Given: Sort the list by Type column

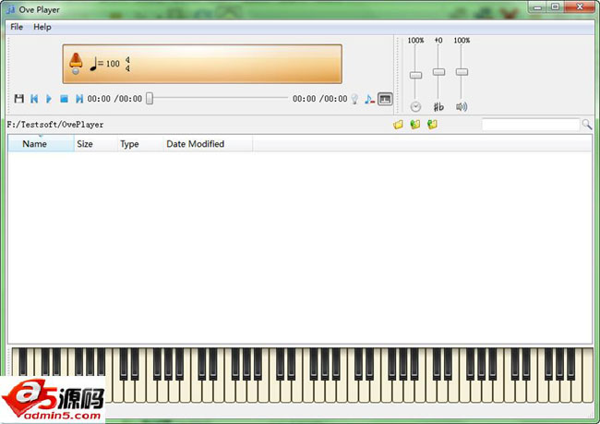Looking at the screenshot, I should [140, 144].
